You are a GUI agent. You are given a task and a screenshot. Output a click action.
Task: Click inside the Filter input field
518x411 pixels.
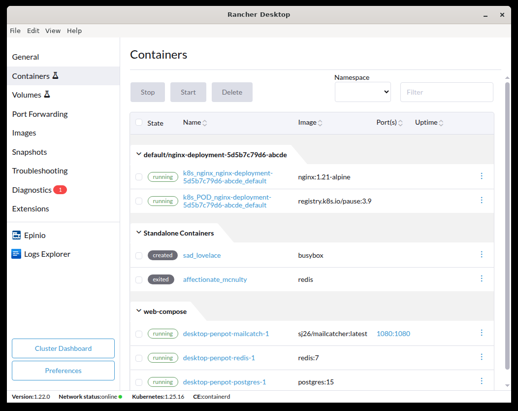click(446, 92)
